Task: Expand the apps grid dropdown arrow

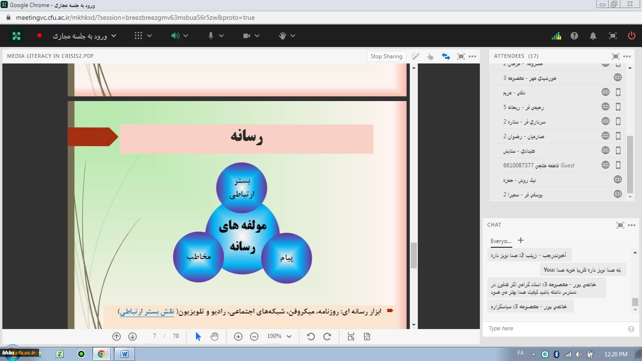Action: click(149, 36)
